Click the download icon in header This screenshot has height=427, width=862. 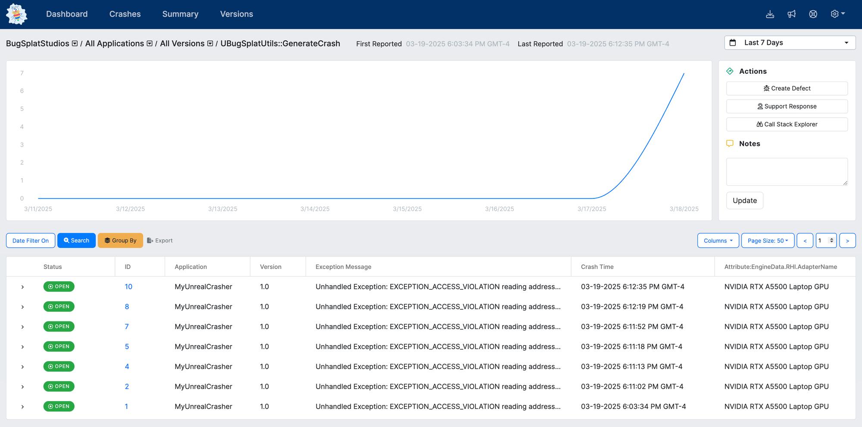(x=770, y=14)
